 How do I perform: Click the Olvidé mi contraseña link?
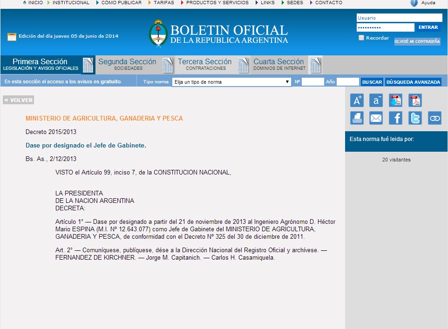pyautogui.click(x=417, y=41)
